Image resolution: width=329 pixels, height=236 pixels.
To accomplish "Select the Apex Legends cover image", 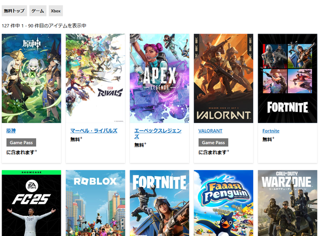I will [x=160, y=78].
